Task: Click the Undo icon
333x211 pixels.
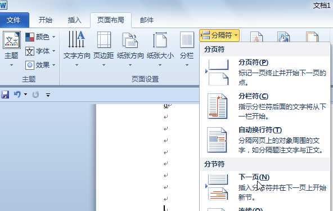Action: (17, 95)
